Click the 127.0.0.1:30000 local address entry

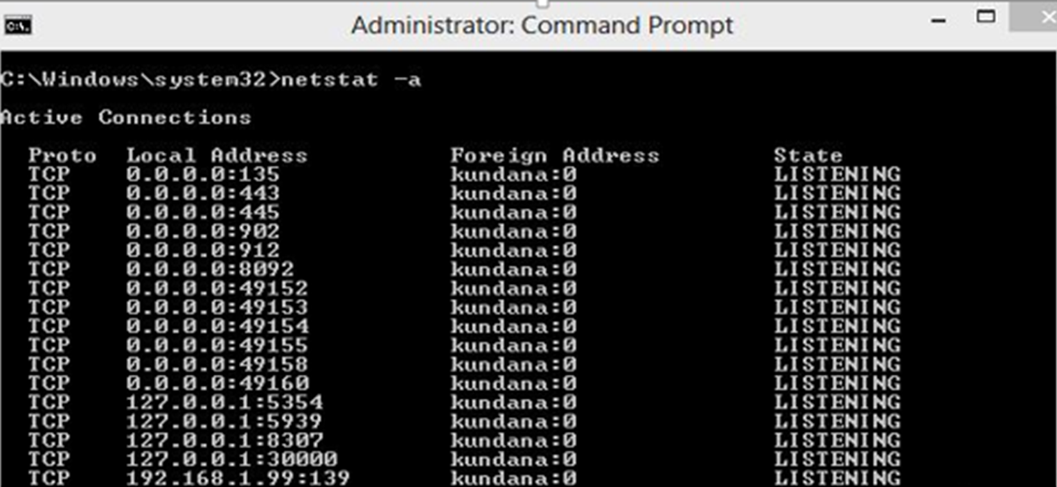(x=231, y=459)
